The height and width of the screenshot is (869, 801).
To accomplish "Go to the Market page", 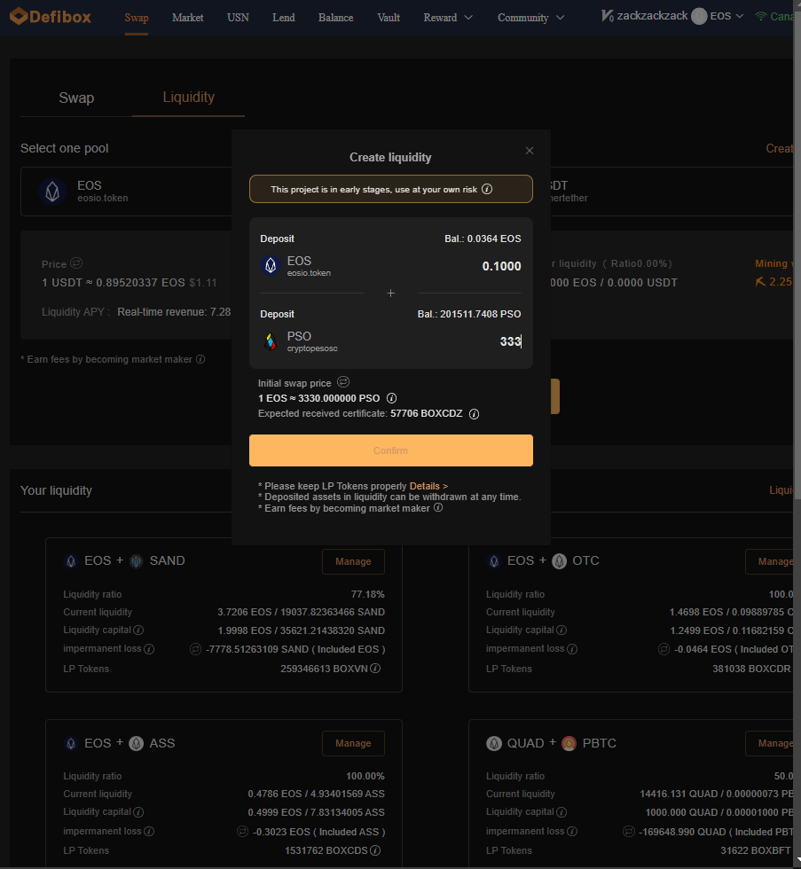I will click(x=188, y=18).
